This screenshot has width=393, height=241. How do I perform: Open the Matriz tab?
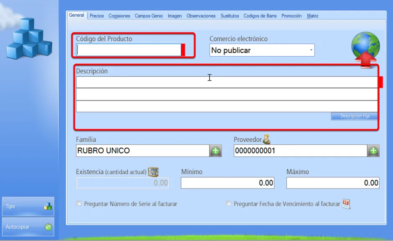point(313,16)
